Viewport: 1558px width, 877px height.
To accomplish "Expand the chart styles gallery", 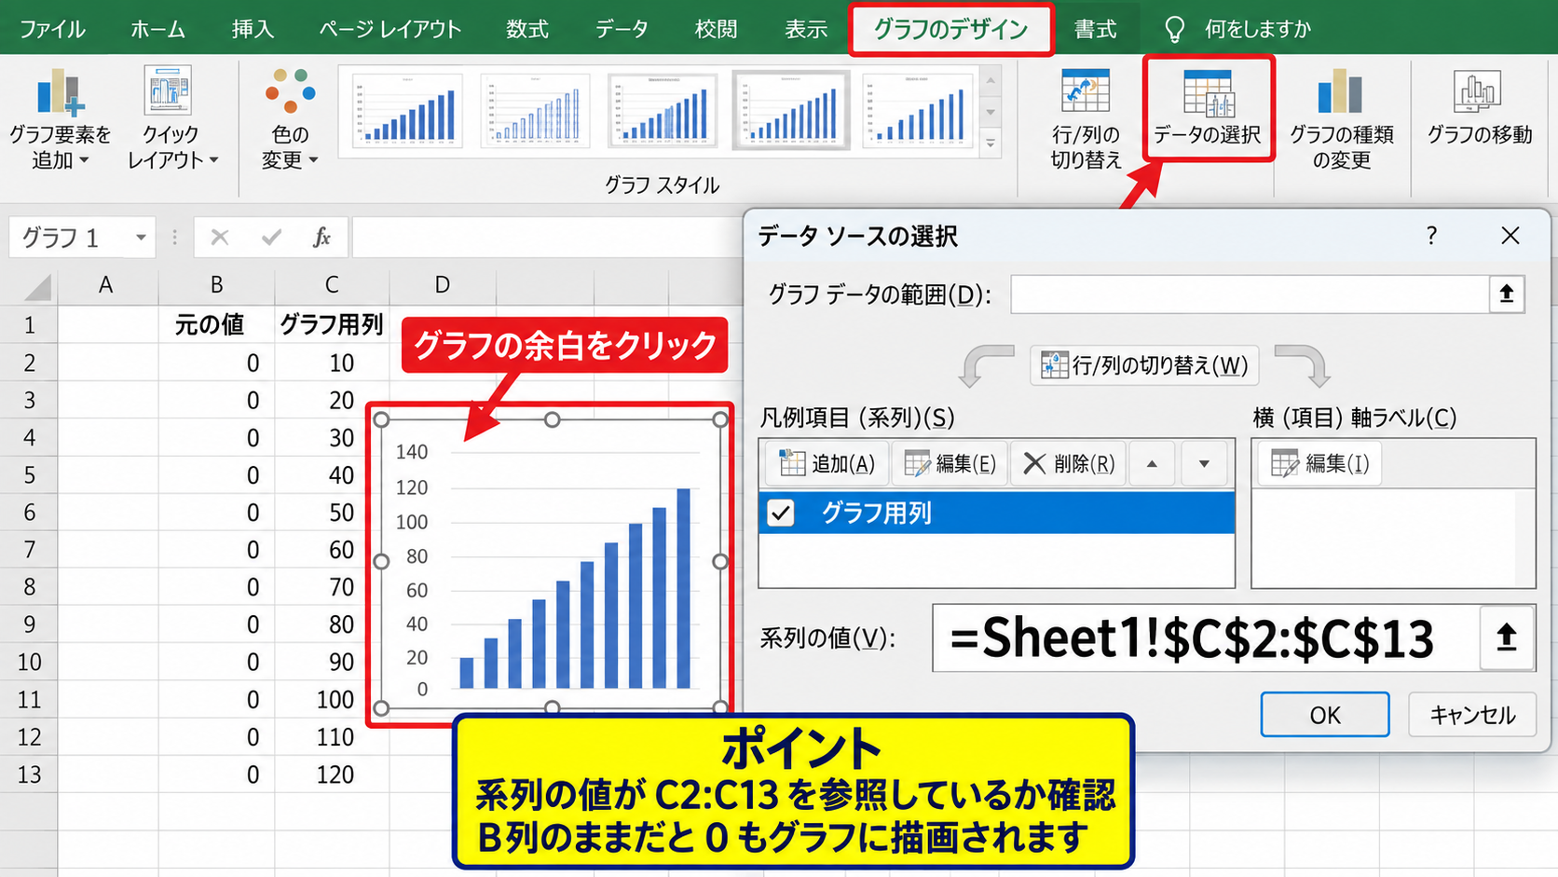I will tap(991, 144).
